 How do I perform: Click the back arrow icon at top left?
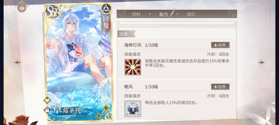[22, 8]
